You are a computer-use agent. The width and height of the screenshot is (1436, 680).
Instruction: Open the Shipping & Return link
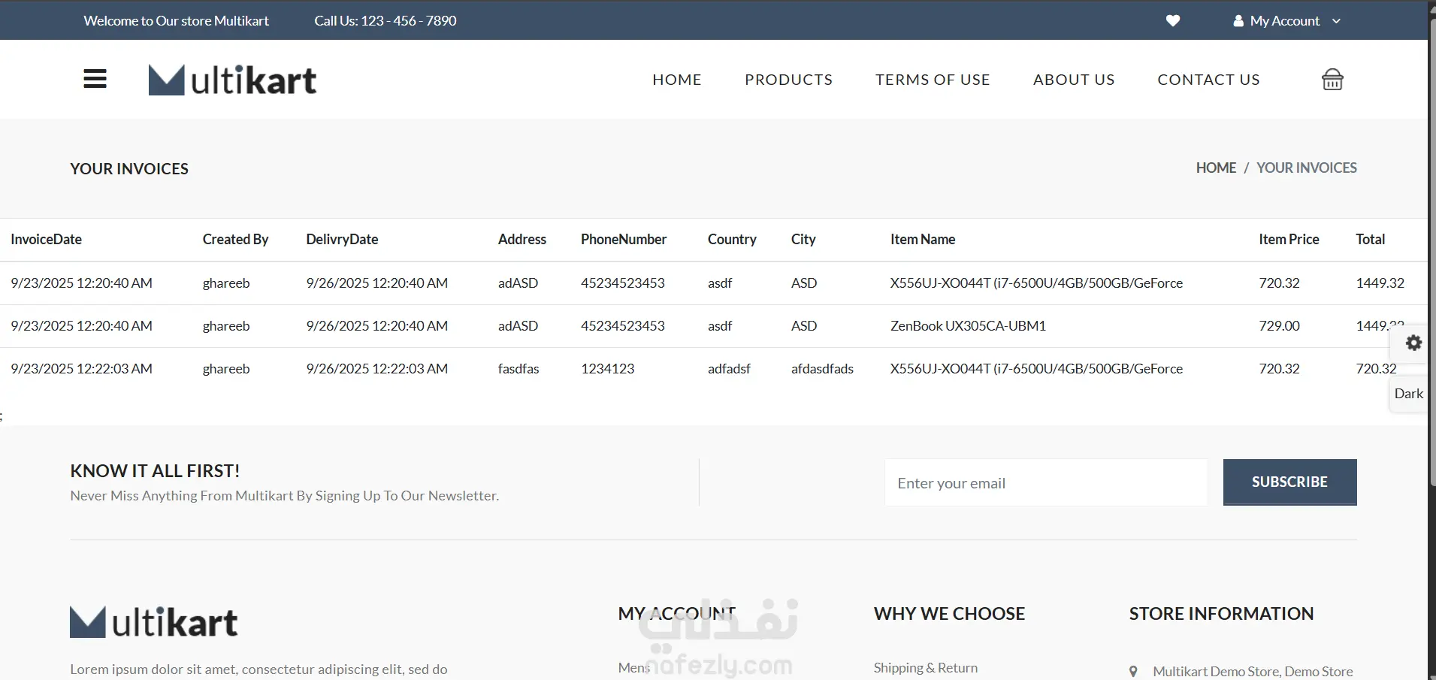925,667
